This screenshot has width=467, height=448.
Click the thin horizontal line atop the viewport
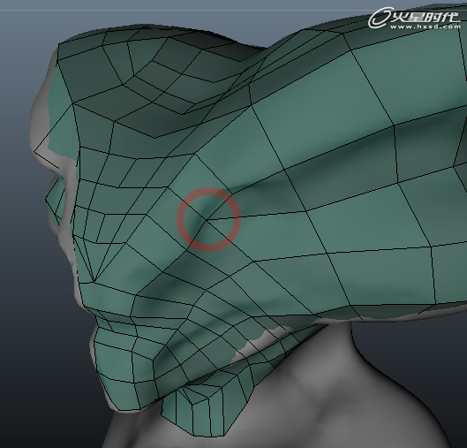[x=233, y=10]
